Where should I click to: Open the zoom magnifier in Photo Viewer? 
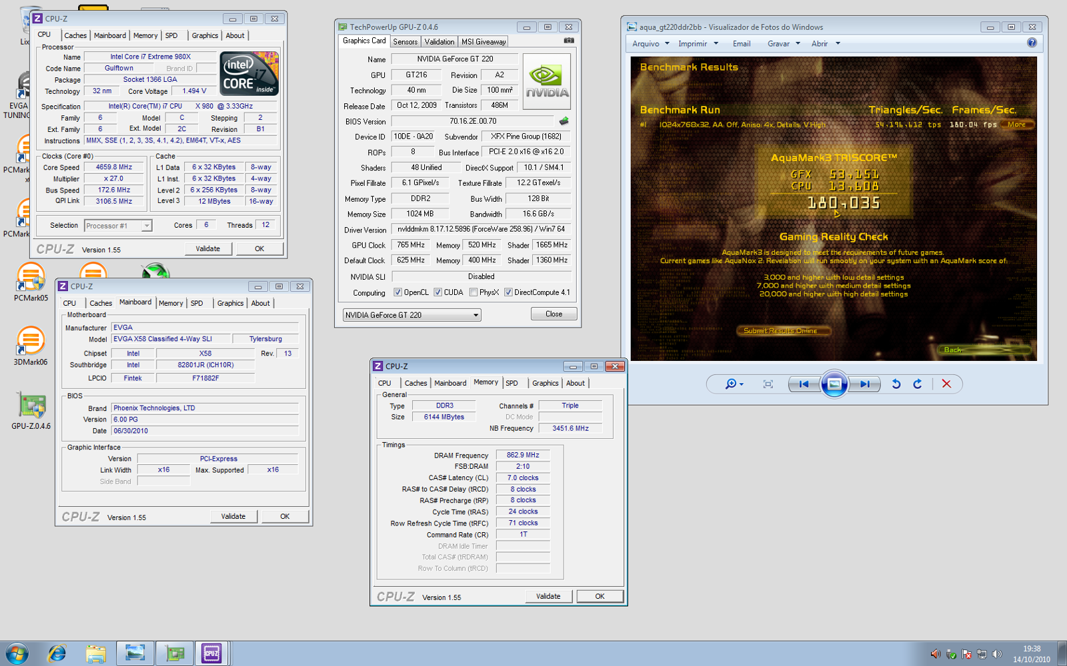pos(731,384)
